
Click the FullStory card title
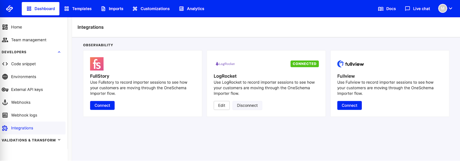99,76
